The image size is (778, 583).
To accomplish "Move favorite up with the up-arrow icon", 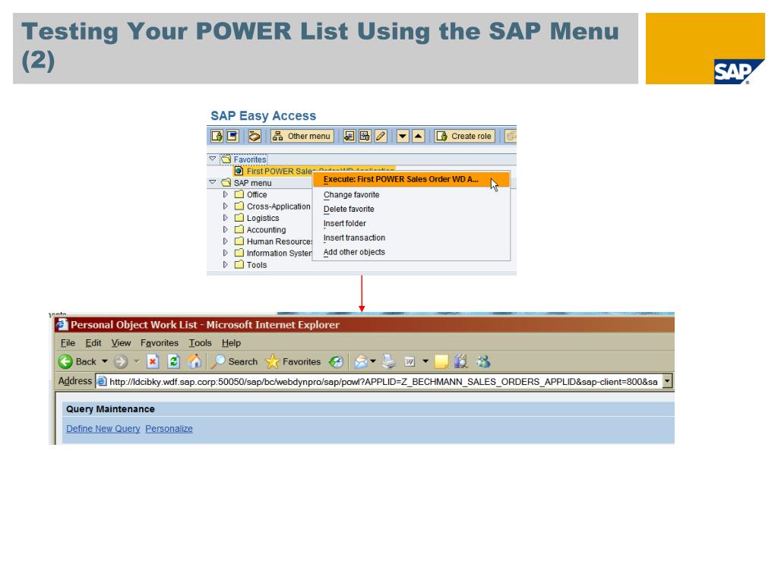I will [x=419, y=136].
